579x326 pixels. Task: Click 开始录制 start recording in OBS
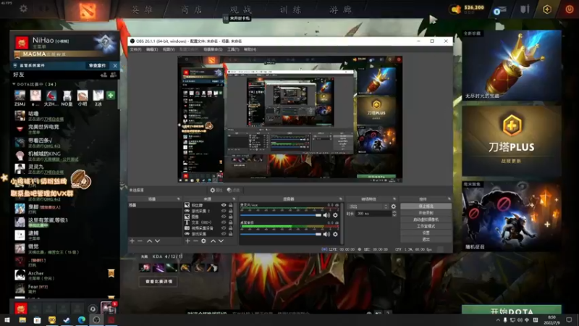click(426, 213)
